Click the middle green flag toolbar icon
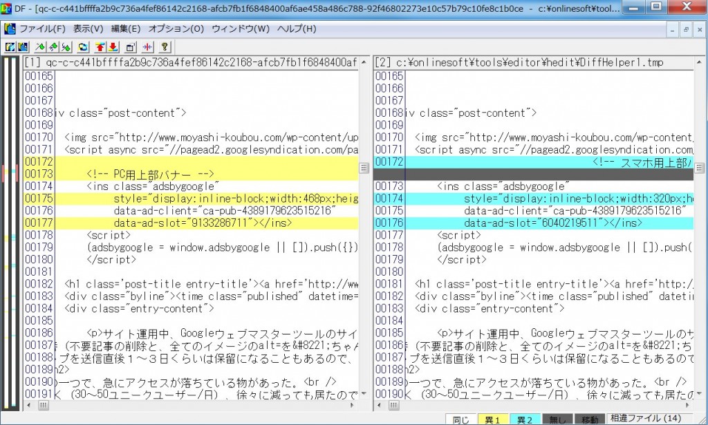Viewport: 708px width, 425px height. click(53, 47)
